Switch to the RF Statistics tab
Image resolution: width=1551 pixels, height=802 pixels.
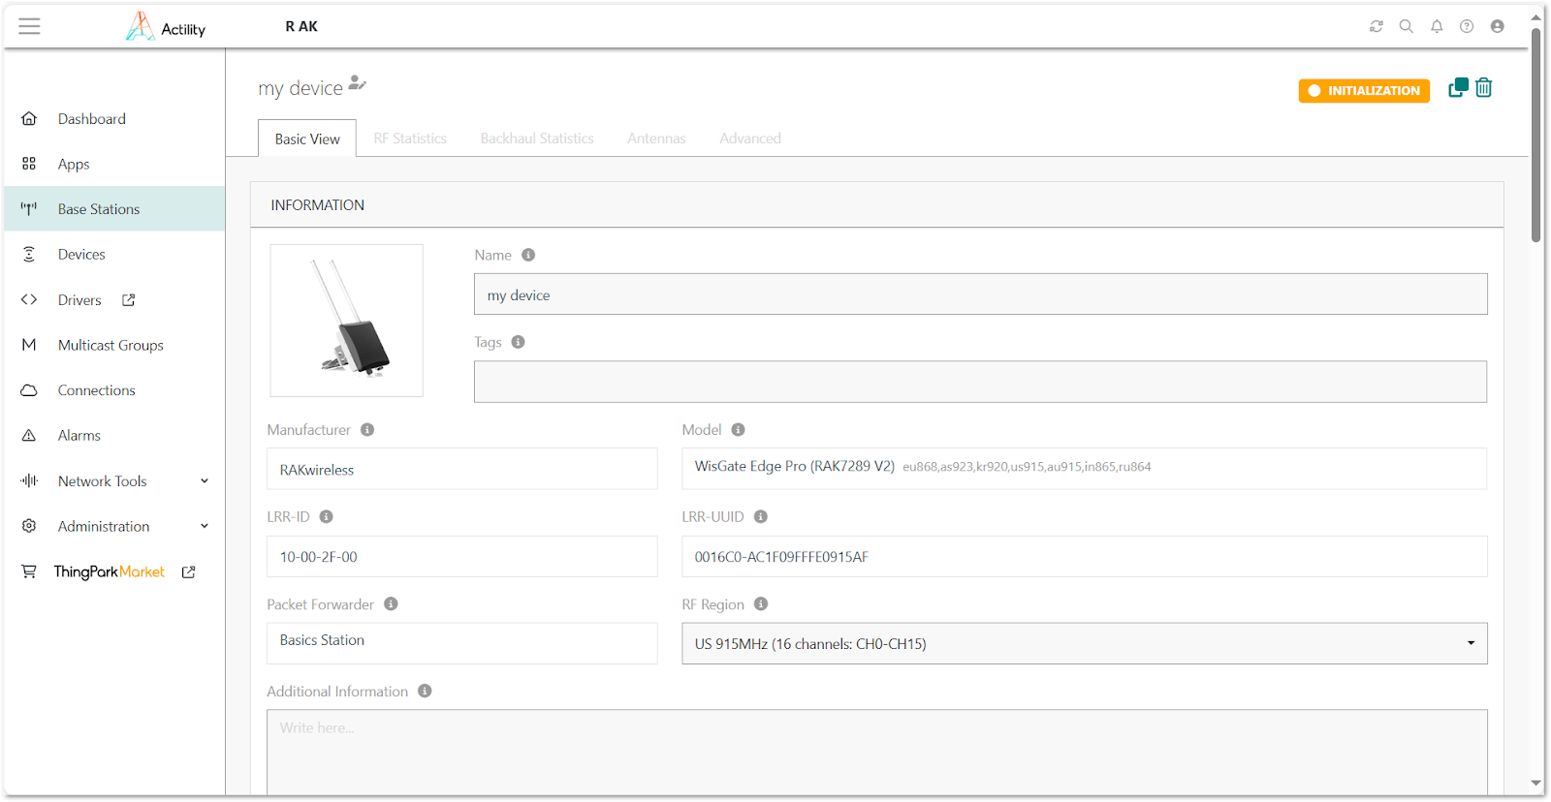pos(410,139)
